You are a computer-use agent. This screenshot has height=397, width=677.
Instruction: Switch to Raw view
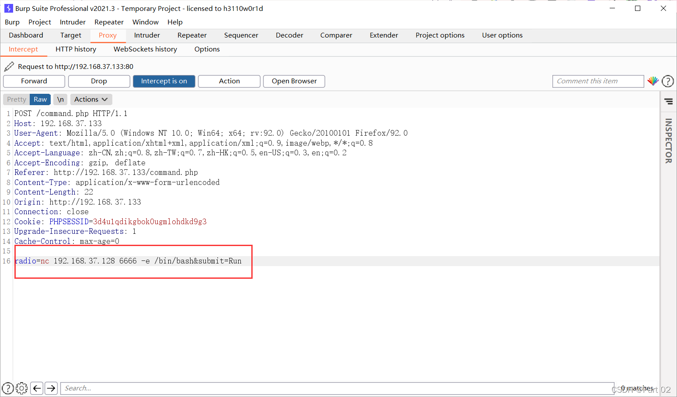click(40, 99)
